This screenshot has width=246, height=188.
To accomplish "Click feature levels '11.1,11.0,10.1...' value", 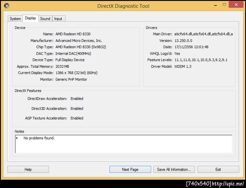I will click(201, 60).
